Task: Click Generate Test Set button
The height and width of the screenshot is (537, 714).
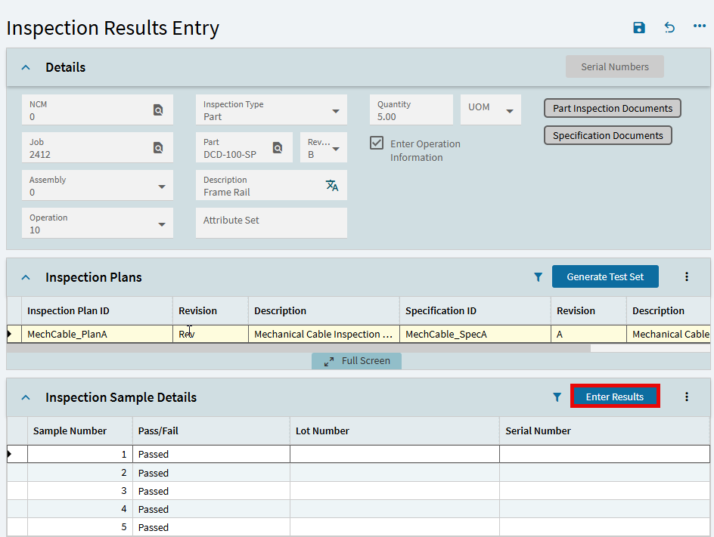Action: tap(605, 277)
